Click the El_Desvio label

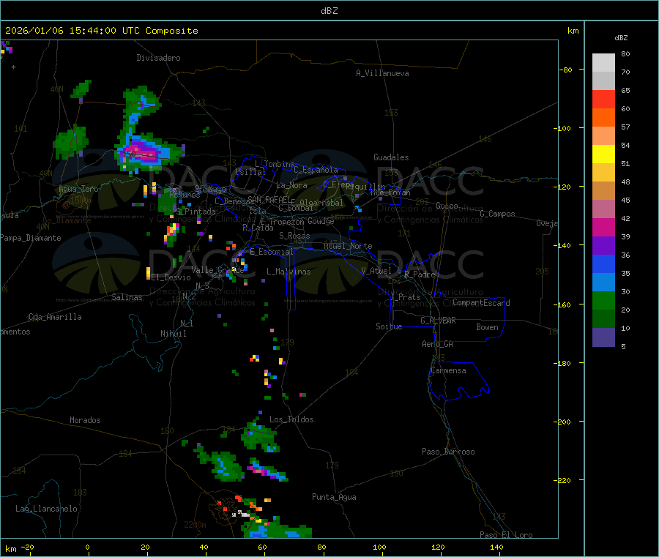click(171, 277)
